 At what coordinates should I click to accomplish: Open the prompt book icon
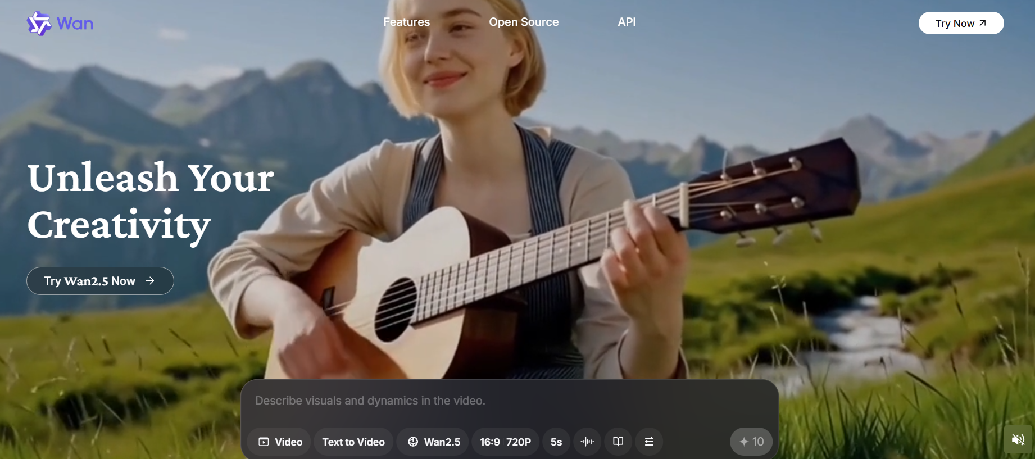point(618,442)
